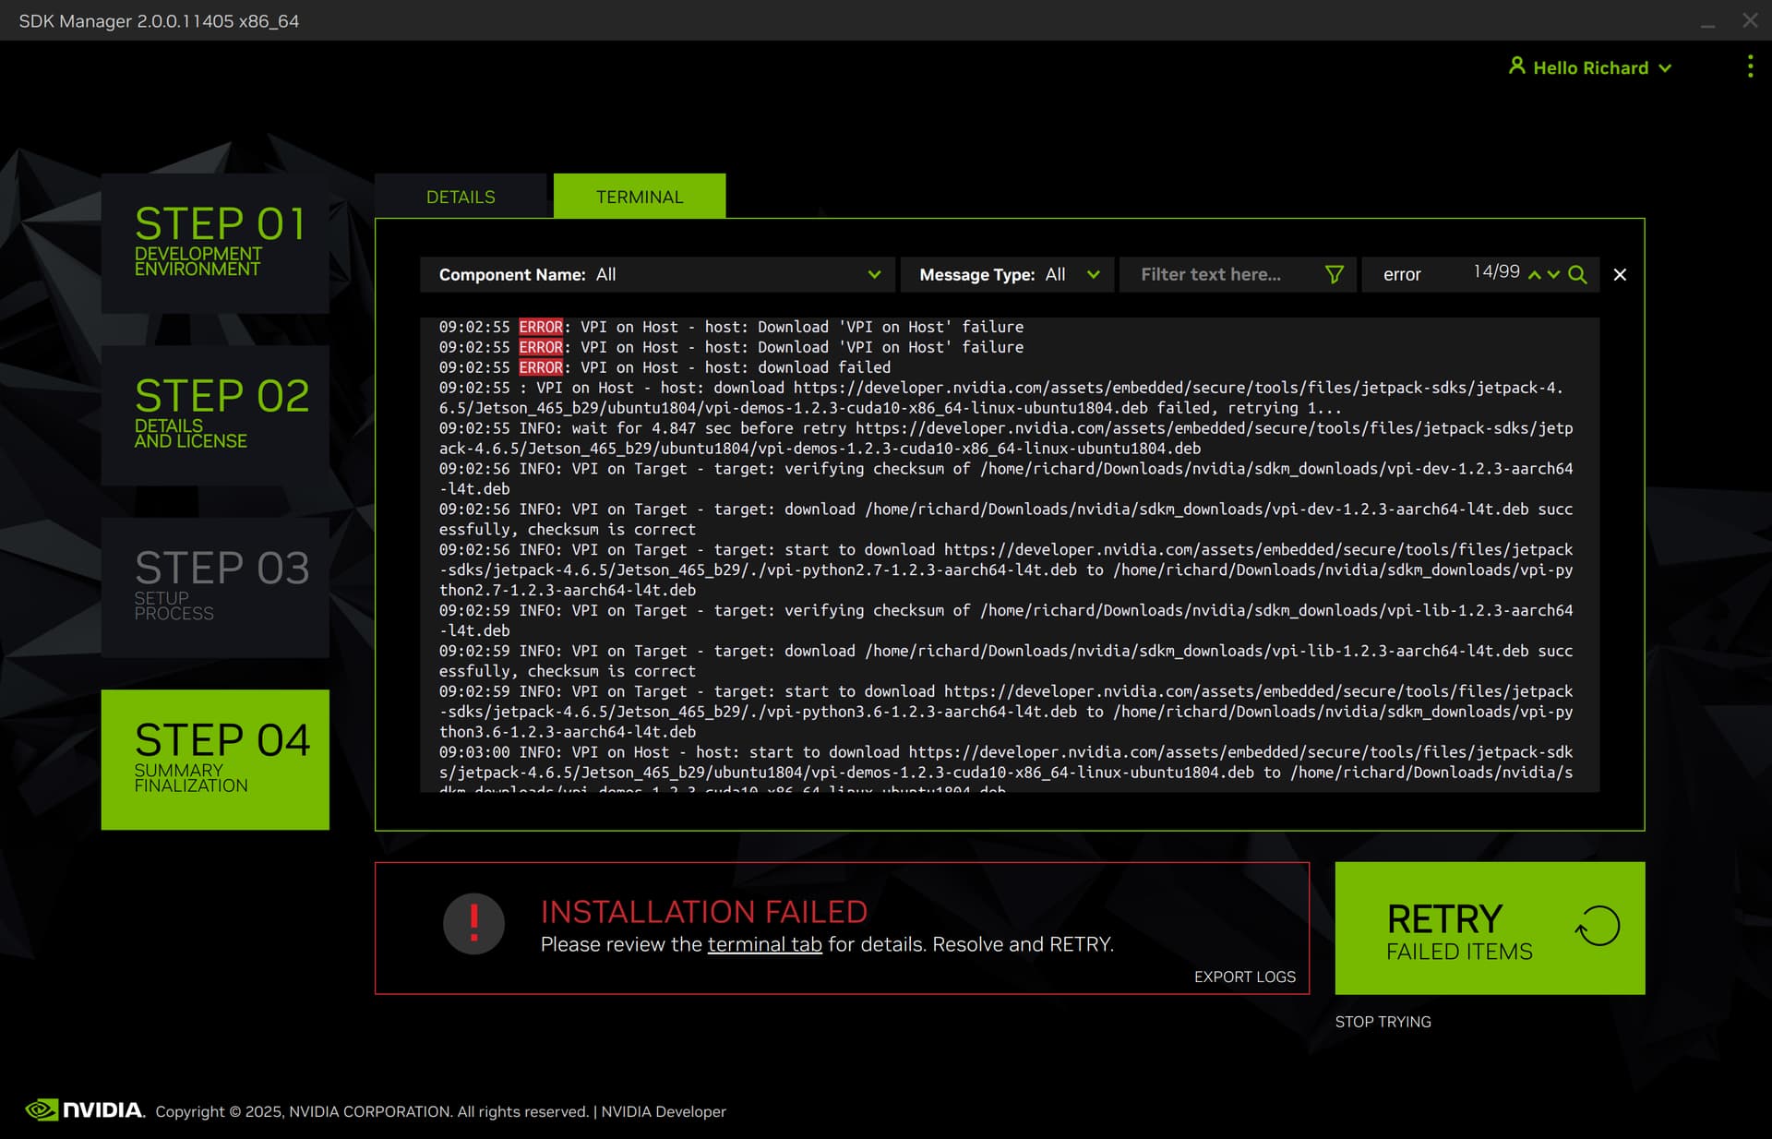This screenshot has width=1772, height=1139.
Task: Open STEP 03 Setup Process
Action: [215, 587]
